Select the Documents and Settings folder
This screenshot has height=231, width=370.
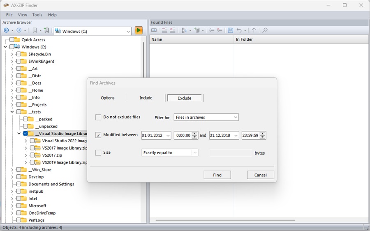point(51,184)
